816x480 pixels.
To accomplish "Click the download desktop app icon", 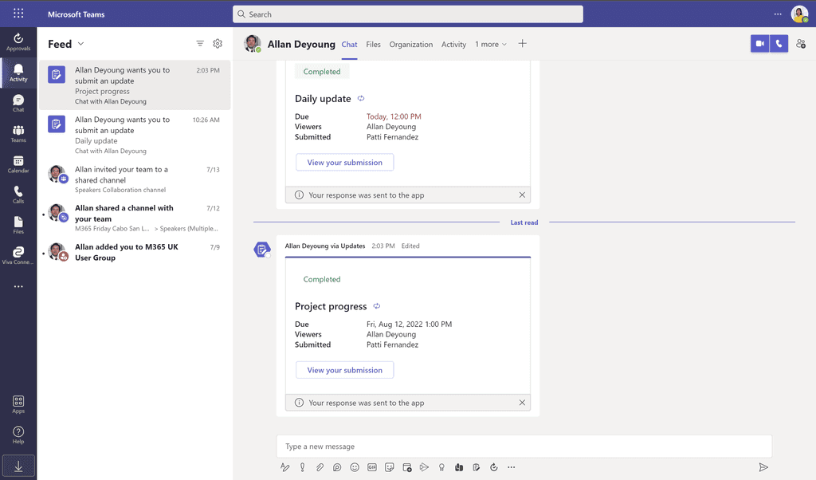I will pos(18,466).
